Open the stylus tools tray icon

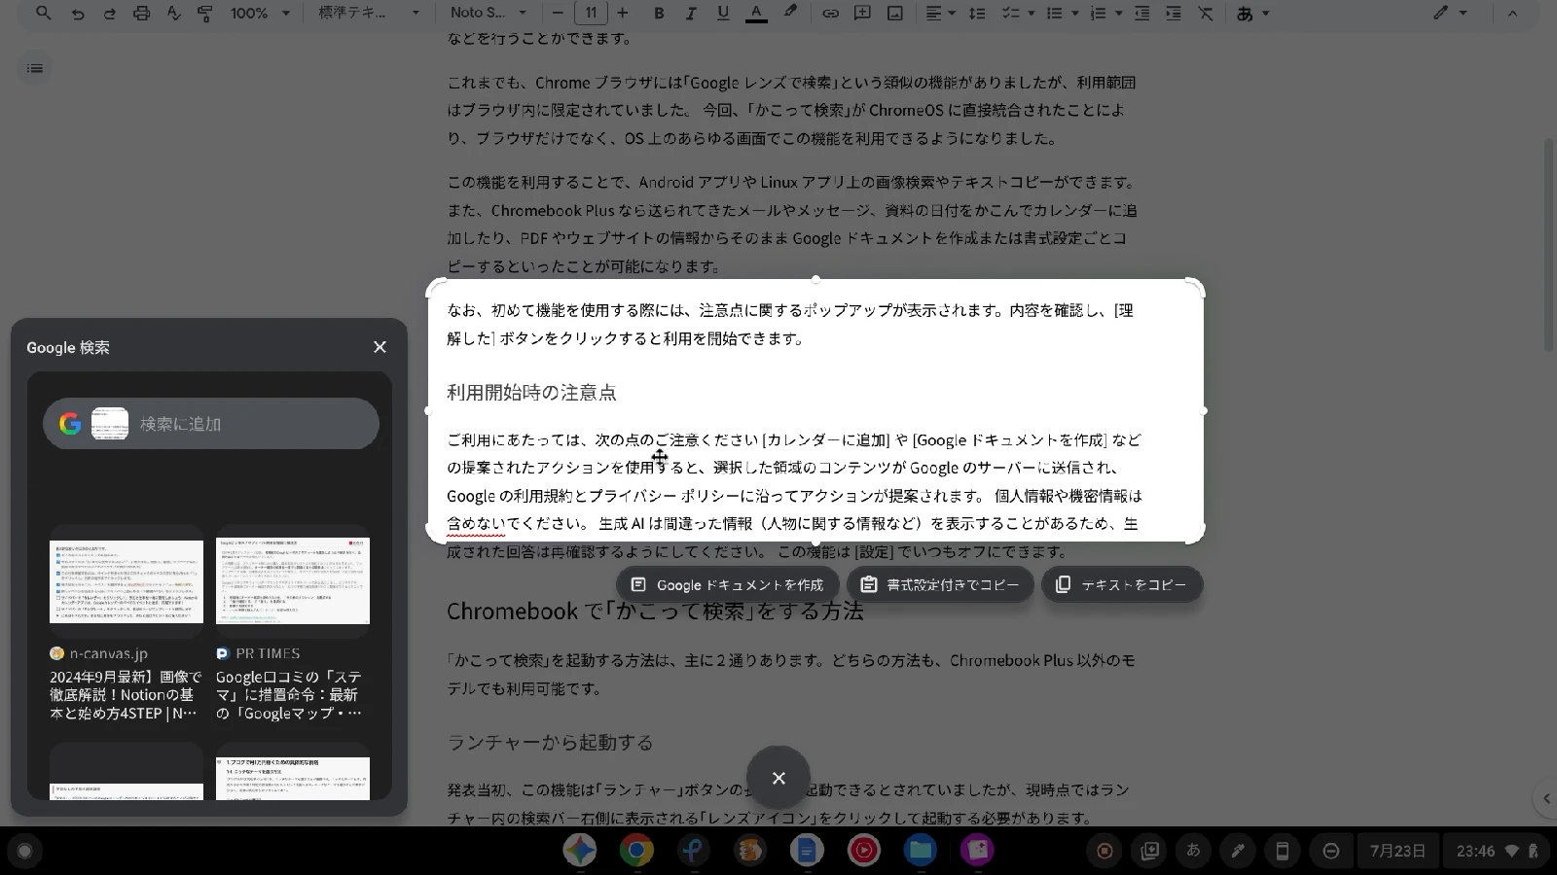point(1238,851)
